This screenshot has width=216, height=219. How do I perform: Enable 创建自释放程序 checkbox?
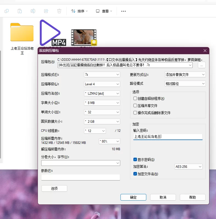(x=135, y=98)
